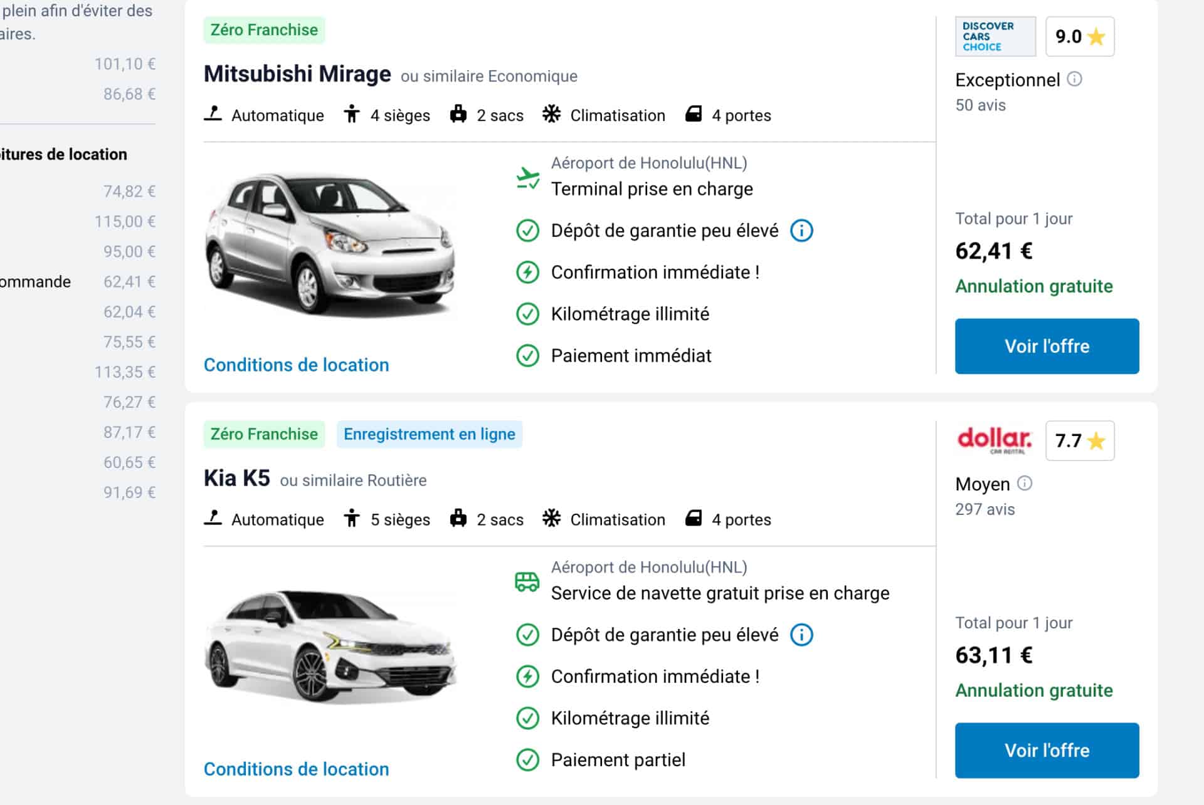Image resolution: width=1204 pixels, height=805 pixels.
Task: Click the Kia K5 car photo
Action: pos(330,645)
